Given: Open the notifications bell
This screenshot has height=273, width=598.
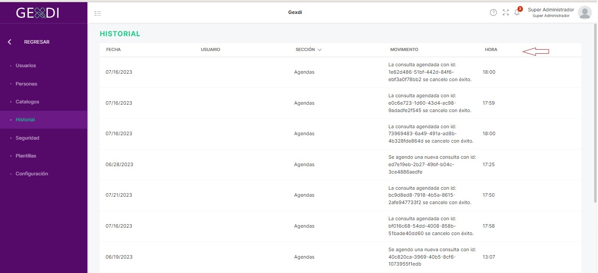Looking at the screenshot, I should [517, 12].
